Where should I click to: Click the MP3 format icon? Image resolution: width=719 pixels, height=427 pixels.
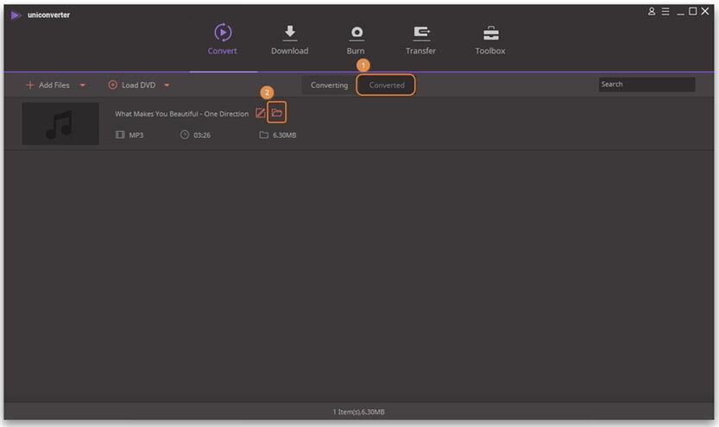120,135
